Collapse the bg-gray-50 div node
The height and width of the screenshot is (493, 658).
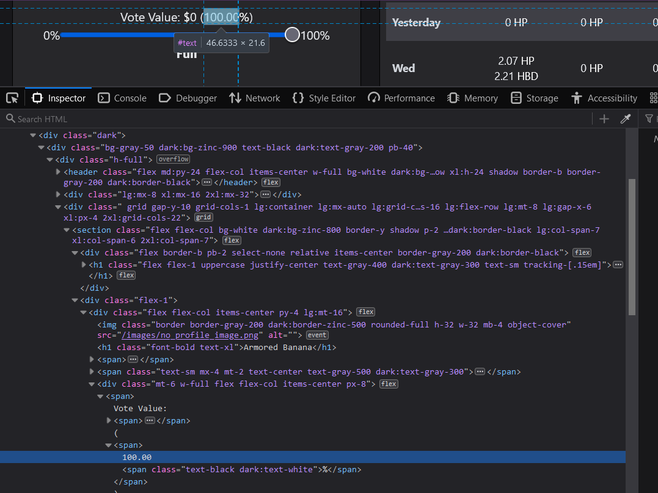(x=41, y=147)
